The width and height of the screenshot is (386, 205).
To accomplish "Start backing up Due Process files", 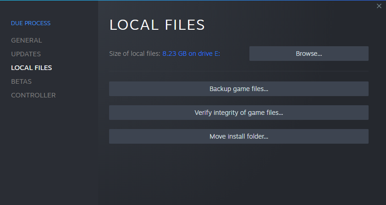I will pos(238,89).
